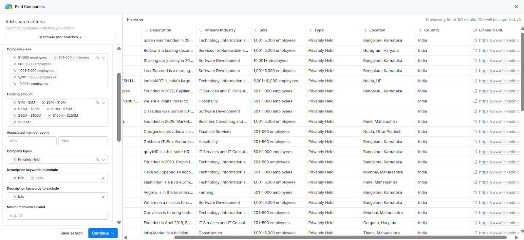Click the criteria panel vertical scrollbar

tap(119, 107)
